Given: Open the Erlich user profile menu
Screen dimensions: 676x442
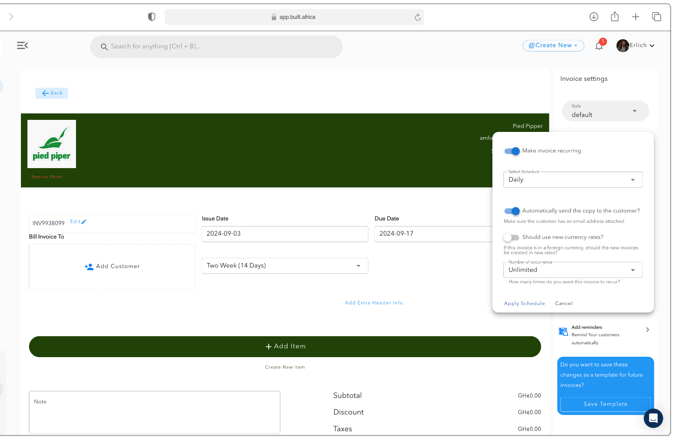Looking at the screenshot, I should coord(635,45).
